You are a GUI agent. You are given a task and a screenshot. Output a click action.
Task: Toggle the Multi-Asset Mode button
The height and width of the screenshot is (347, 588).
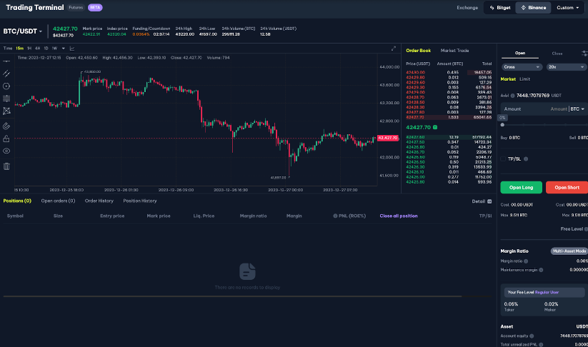point(569,251)
